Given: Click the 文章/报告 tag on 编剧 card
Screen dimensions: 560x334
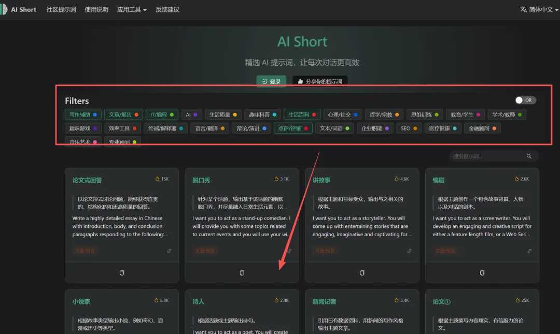Looking at the screenshot, I should pos(445,251).
